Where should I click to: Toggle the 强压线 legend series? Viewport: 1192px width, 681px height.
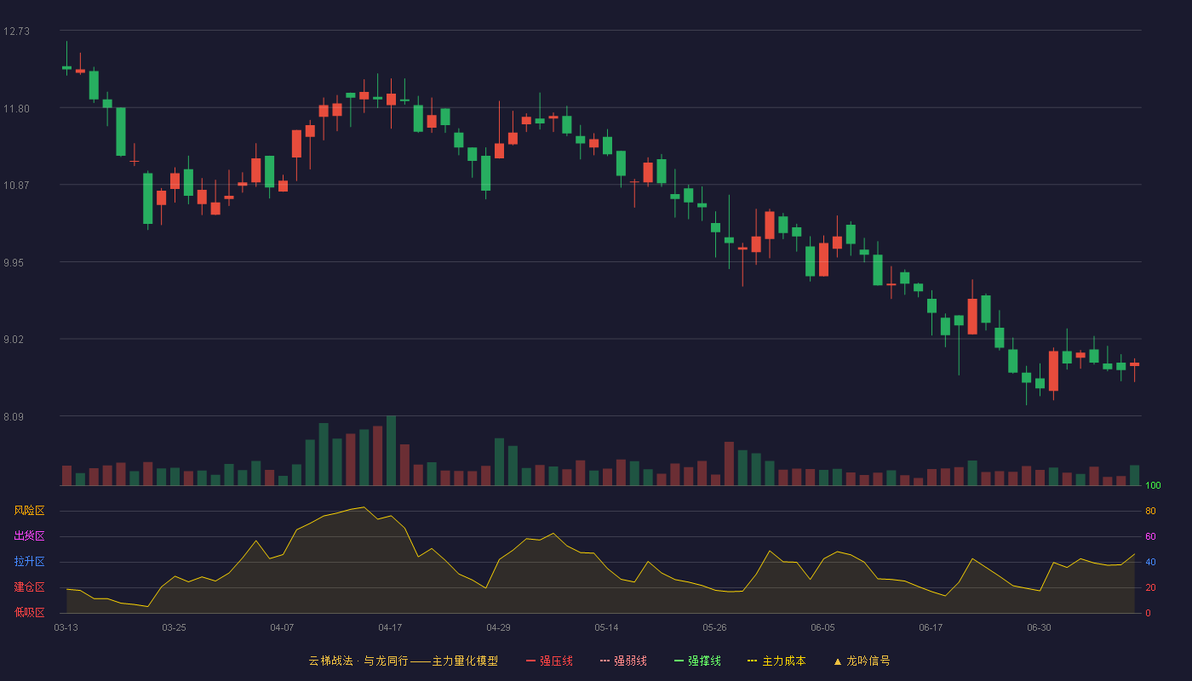pyautogui.click(x=549, y=661)
